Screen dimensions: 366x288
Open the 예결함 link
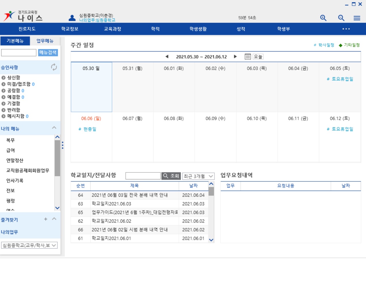click(14, 97)
